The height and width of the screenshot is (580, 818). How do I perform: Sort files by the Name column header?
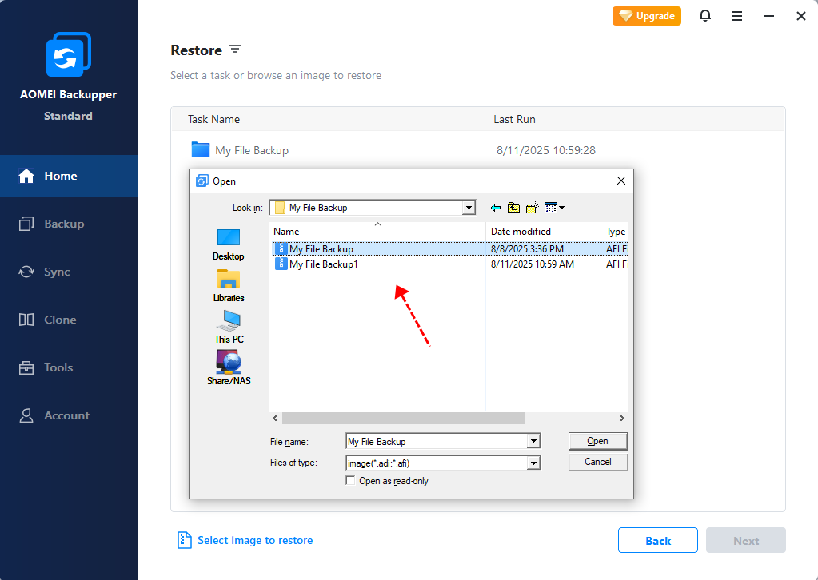(377, 232)
